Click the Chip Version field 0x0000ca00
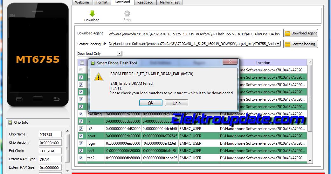 50,143
